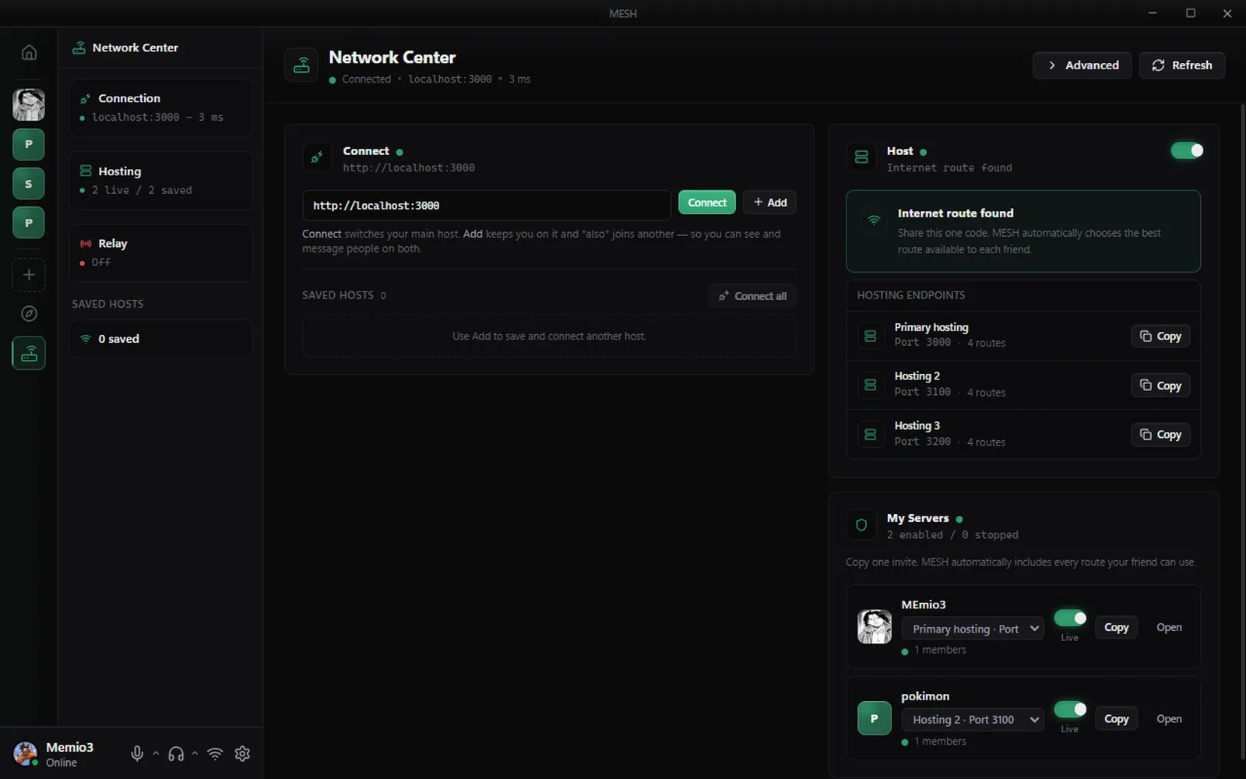Open the S server in the sidebar

tap(29, 184)
